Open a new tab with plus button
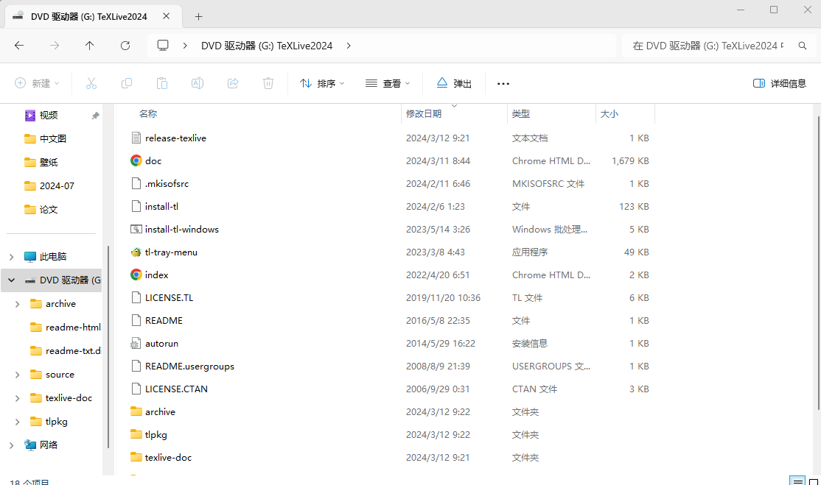This screenshot has height=485, width=821. click(x=198, y=16)
